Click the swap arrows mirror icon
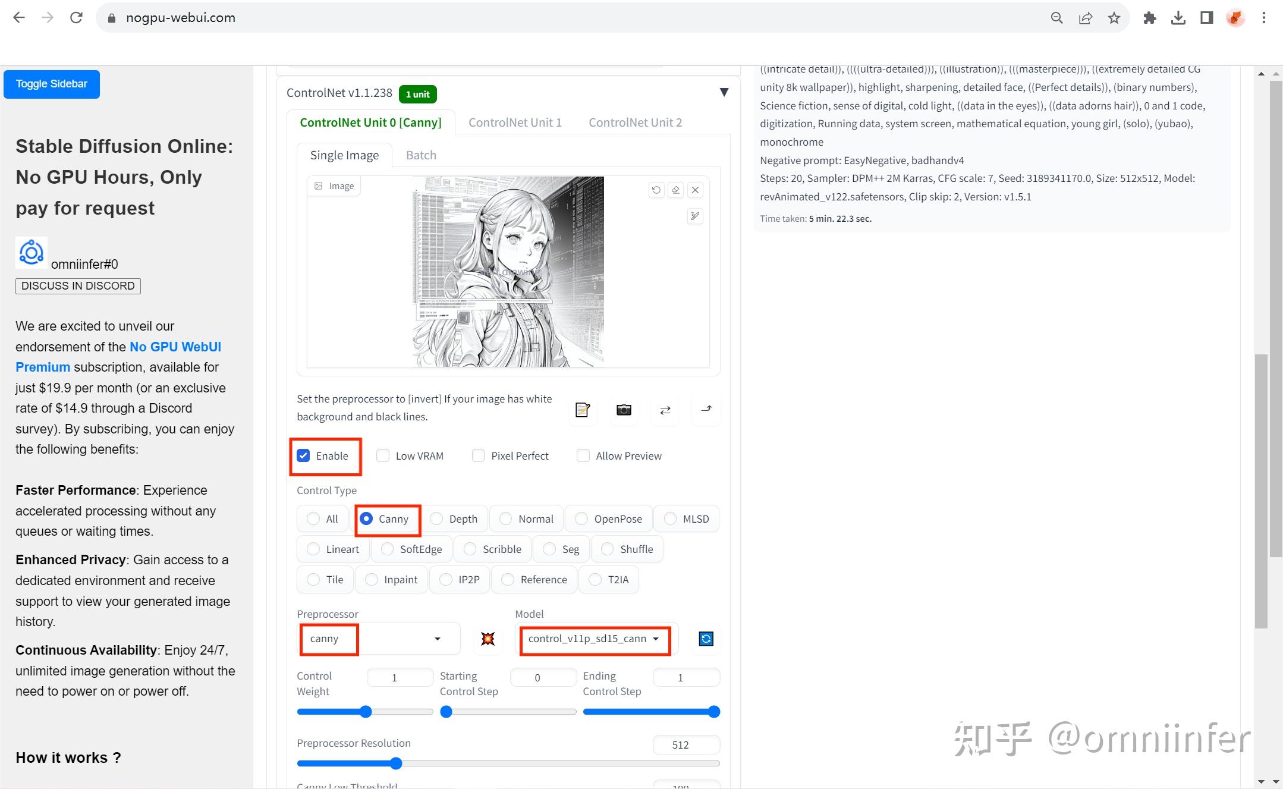This screenshot has height=789, width=1283. coord(665,410)
